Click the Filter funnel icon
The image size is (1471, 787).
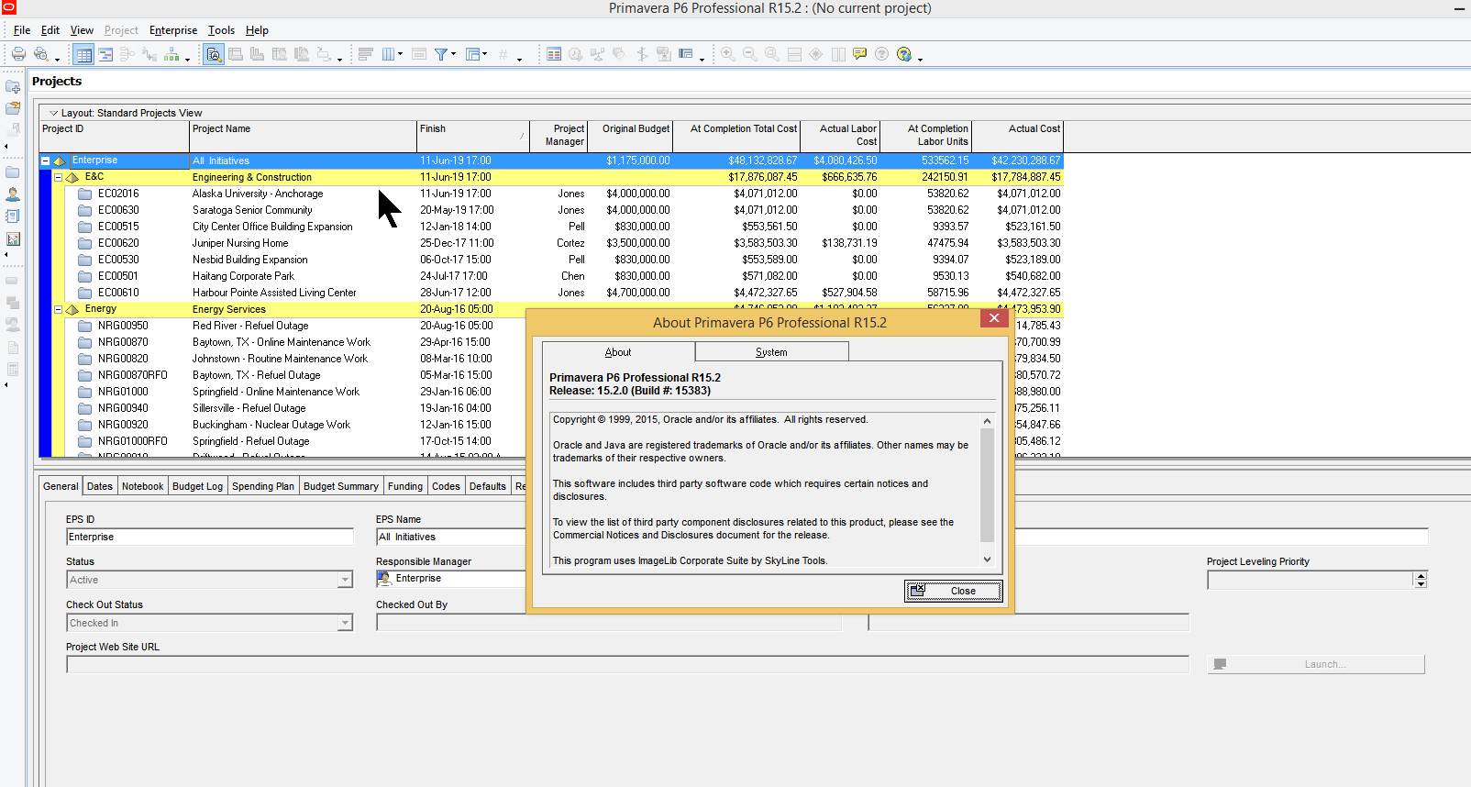point(441,54)
